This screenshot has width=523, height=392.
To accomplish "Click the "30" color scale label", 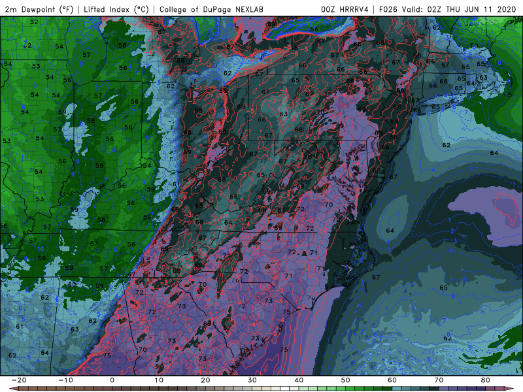I will coord(252,380).
